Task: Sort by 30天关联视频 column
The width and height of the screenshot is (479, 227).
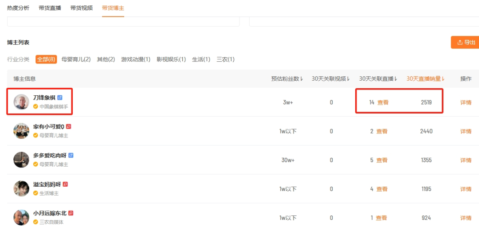Action: pyautogui.click(x=330, y=79)
